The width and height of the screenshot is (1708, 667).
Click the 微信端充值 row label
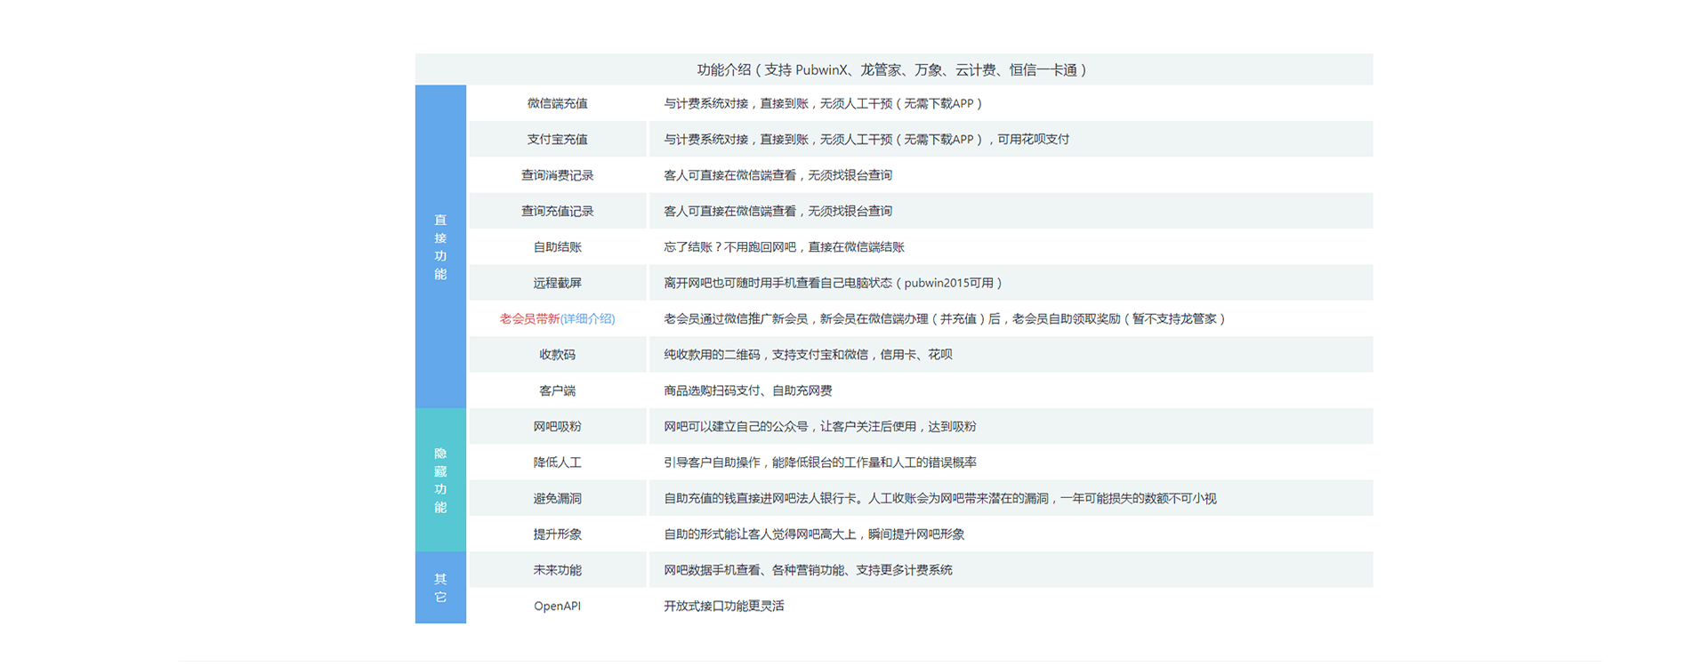point(558,103)
